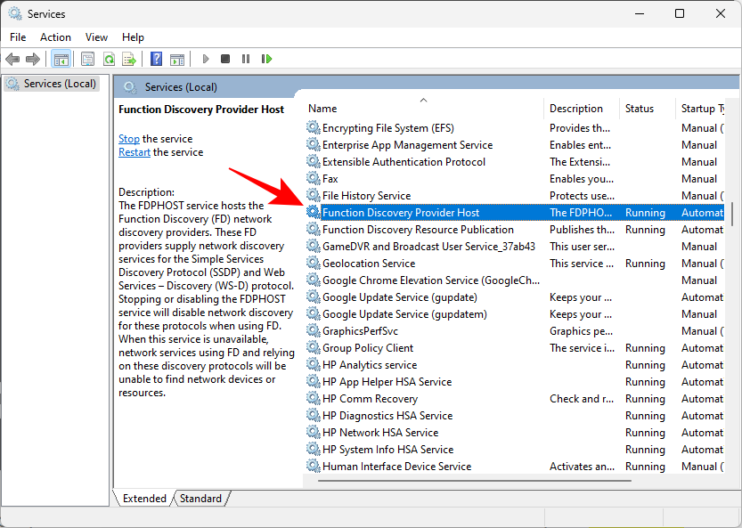Open the Action menu
The height and width of the screenshot is (528, 742).
(55, 37)
